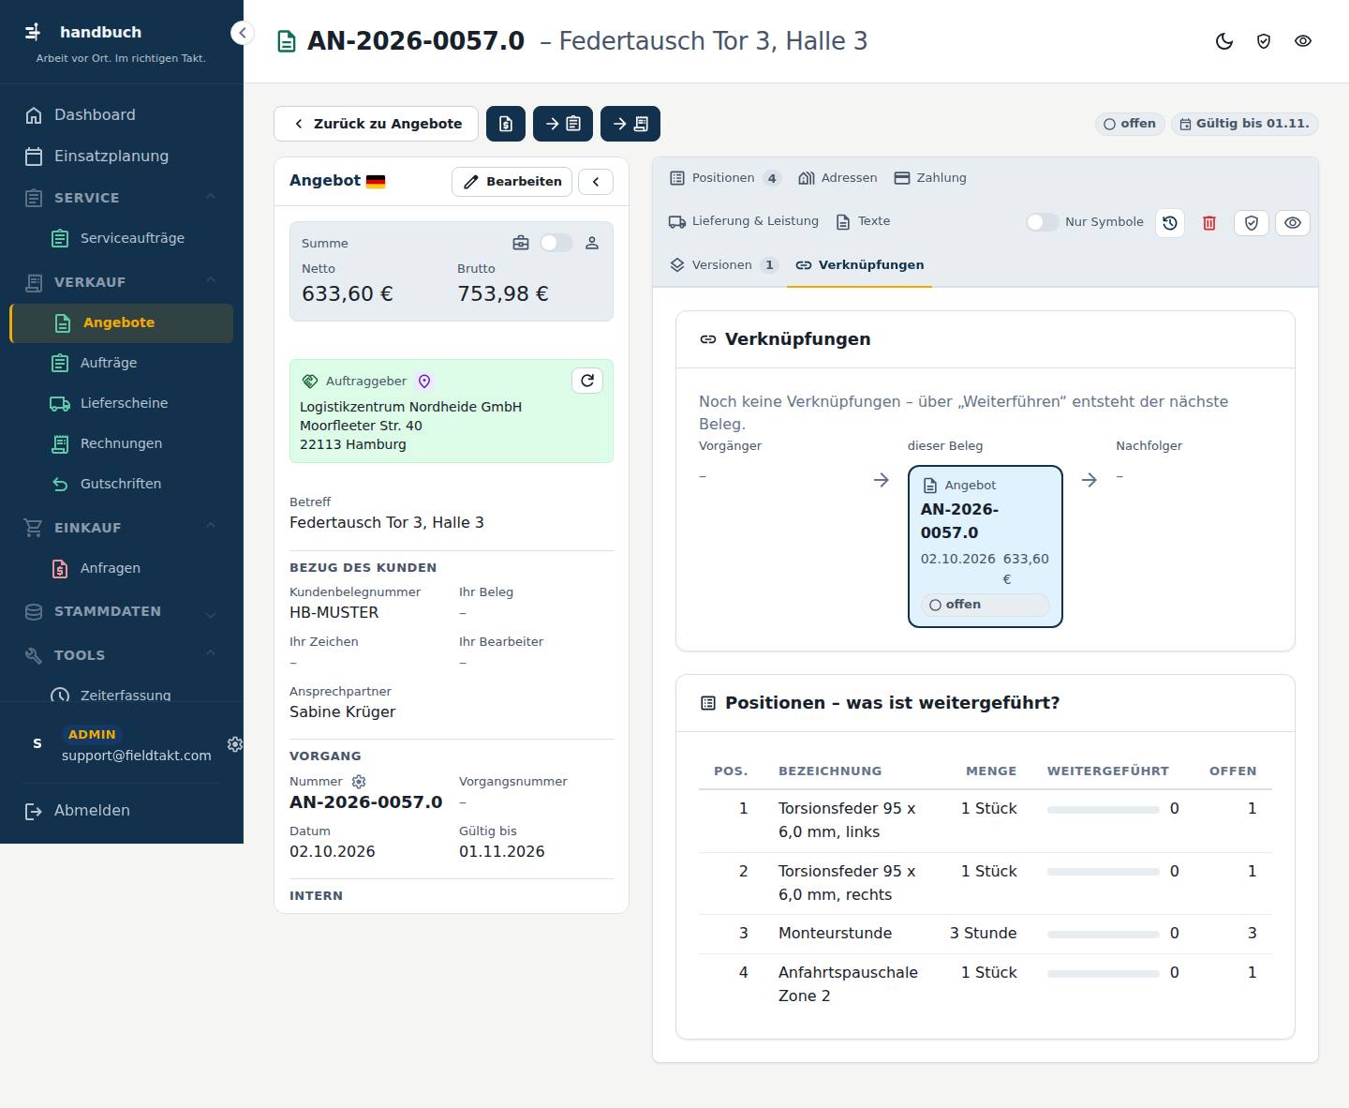Open the Positionen tab
This screenshot has height=1108, width=1349.
(725, 178)
